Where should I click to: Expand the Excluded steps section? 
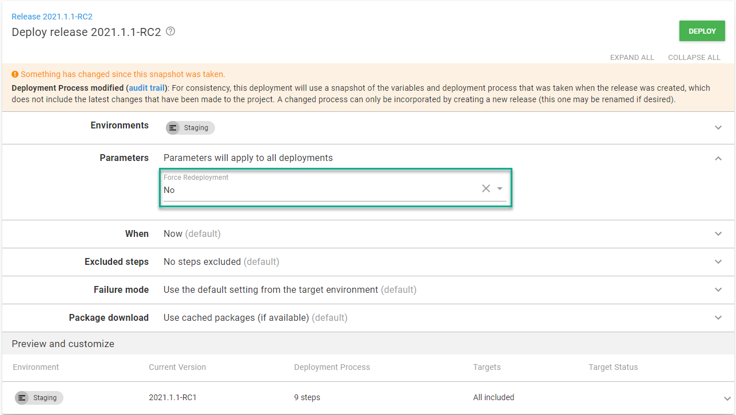point(718,261)
